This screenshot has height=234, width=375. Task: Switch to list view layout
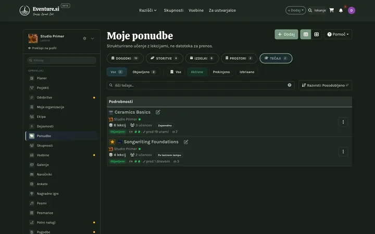pos(306,34)
